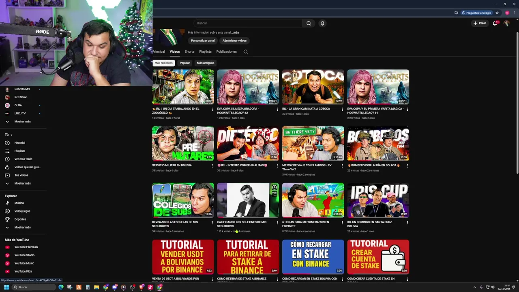Image resolution: width=519 pixels, height=292 pixels.
Task: Open YouTube Kids in sidebar
Action: (23, 271)
